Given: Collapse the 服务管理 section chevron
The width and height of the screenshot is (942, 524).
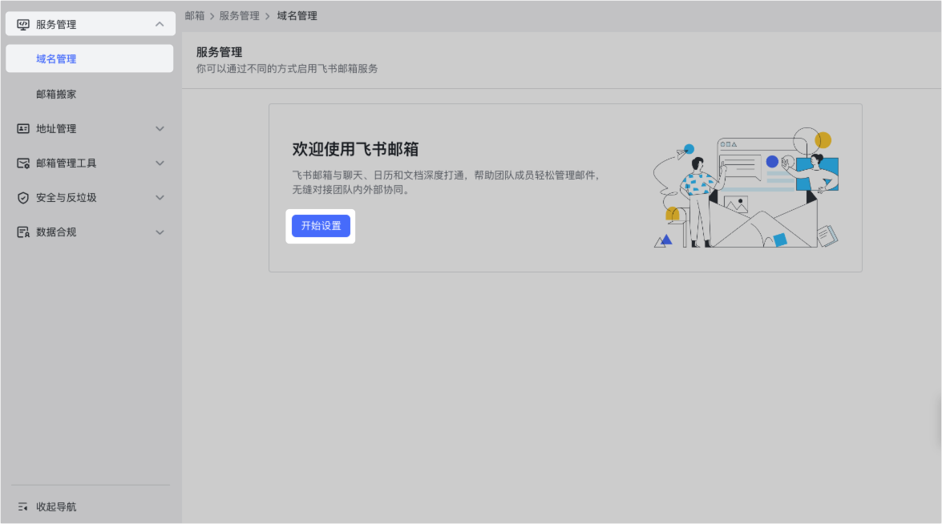Looking at the screenshot, I should pyautogui.click(x=160, y=25).
